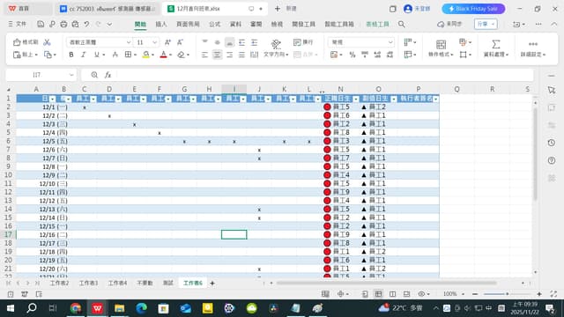Switch to sheet tab 工作表2
This screenshot has height=317, width=564.
tap(59, 284)
